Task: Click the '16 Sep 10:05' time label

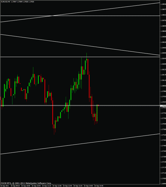Action: (26, 186)
